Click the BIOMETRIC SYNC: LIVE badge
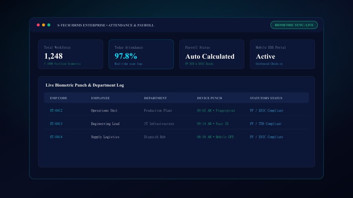The width and height of the screenshot is (353, 198). pyautogui.click(x=294, y=25)
